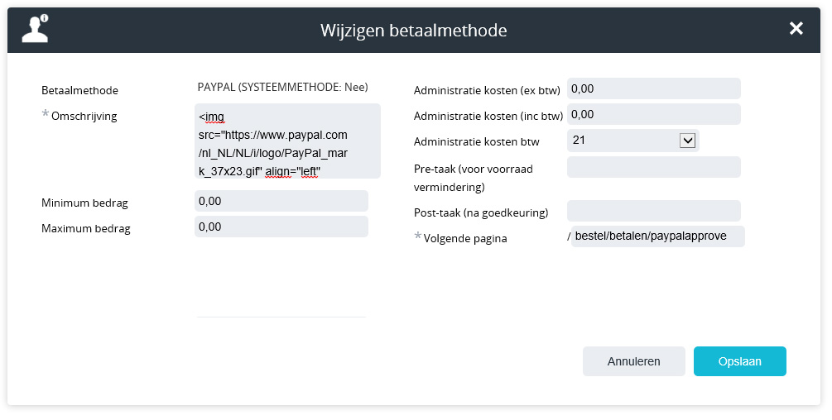The height and width of the screenshot is (420, 832).
Task: Click the Post-taak (na goedkeuring) field
Action: click(x=654, y=211)
